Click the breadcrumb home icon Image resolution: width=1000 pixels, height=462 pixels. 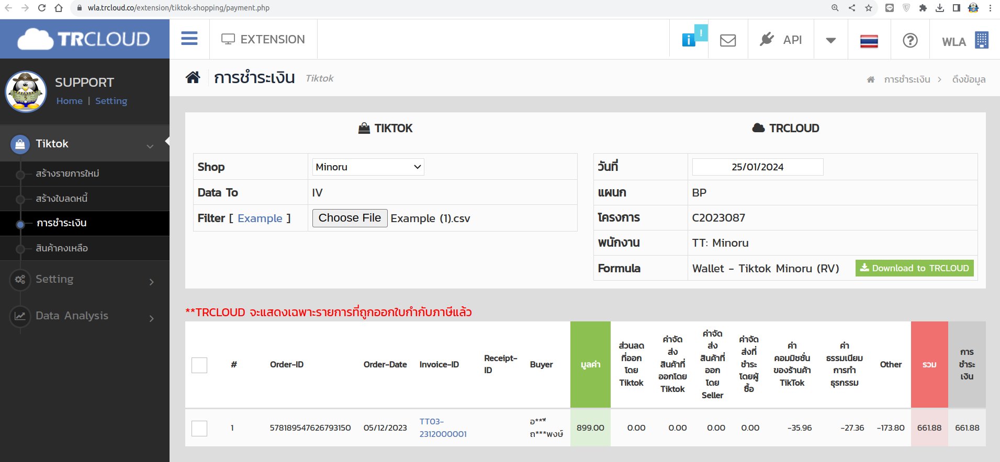(871, 79)
